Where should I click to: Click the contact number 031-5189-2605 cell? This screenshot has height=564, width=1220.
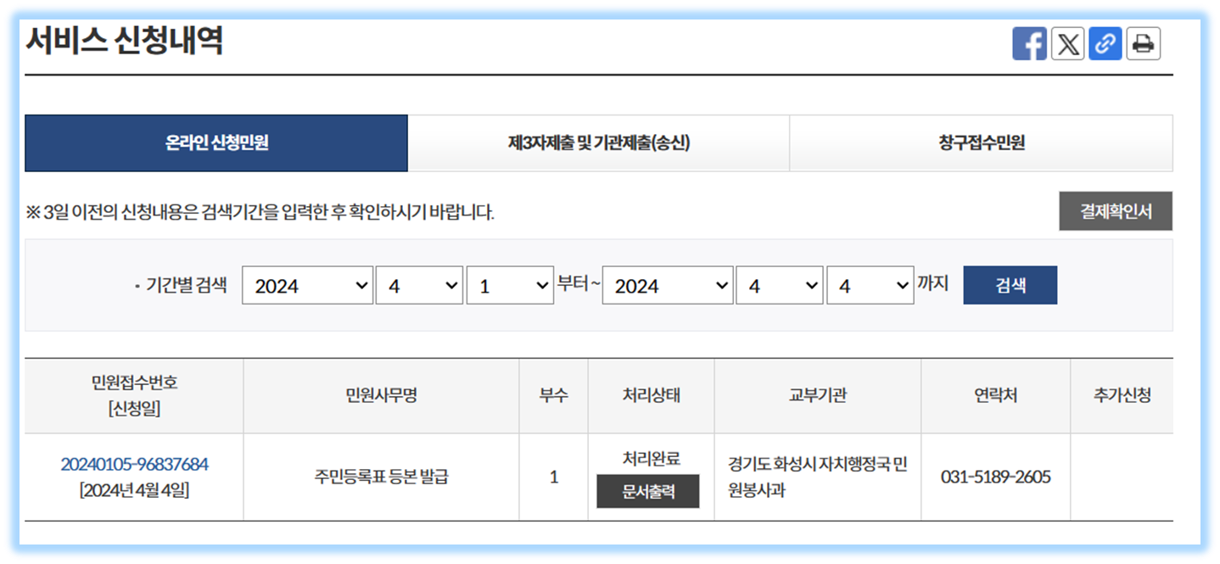(x=996, y=476)
